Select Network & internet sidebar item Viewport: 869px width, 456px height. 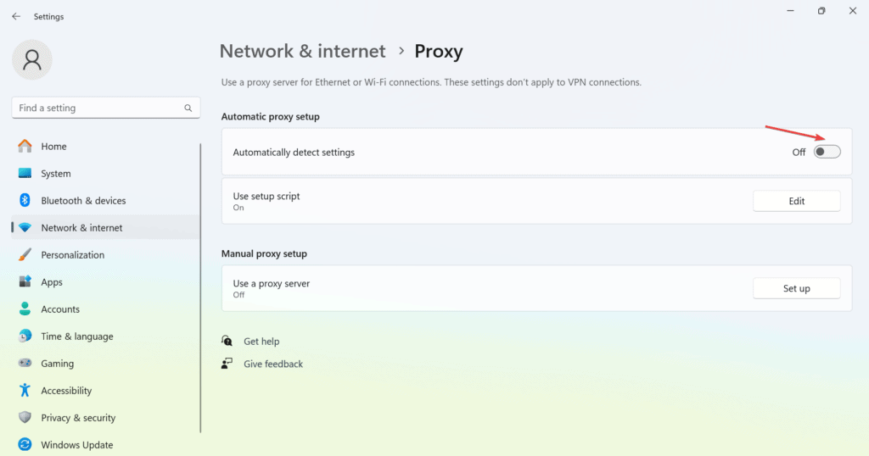coord(81,228)
